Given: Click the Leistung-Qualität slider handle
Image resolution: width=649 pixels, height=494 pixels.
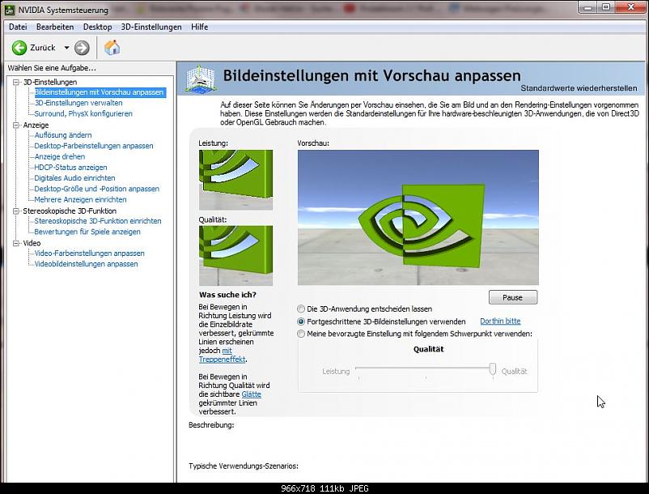Looking at the screenshot, I should tap(492, 369).
